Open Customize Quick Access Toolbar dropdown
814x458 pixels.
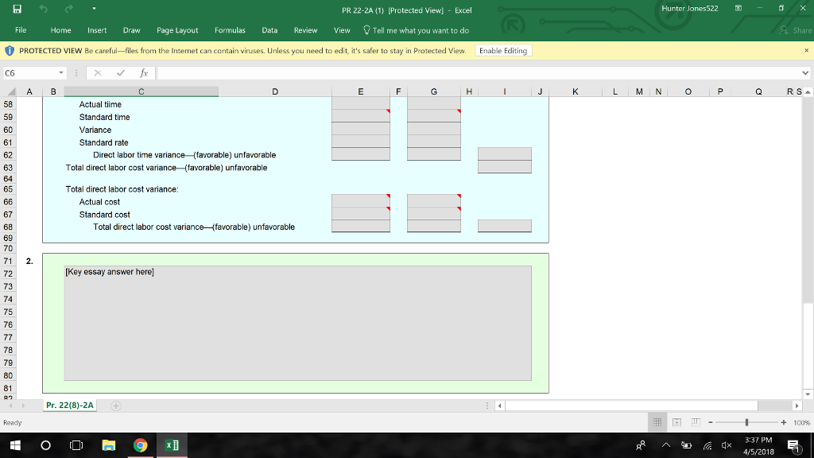click(x=94, y=9)
